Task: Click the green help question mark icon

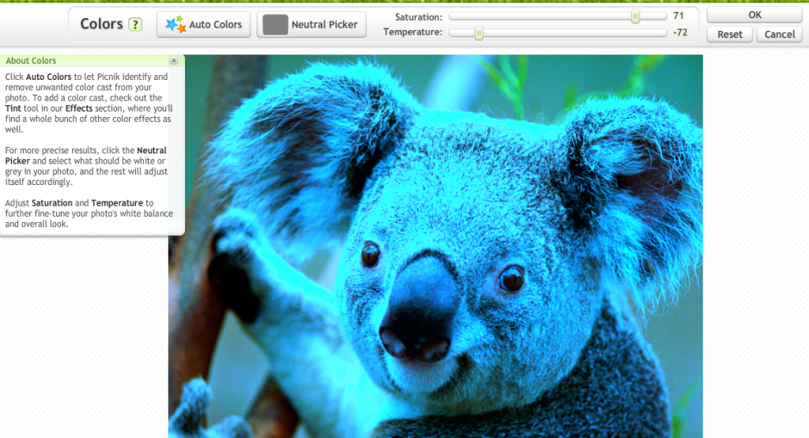Action: pos(135,25)
